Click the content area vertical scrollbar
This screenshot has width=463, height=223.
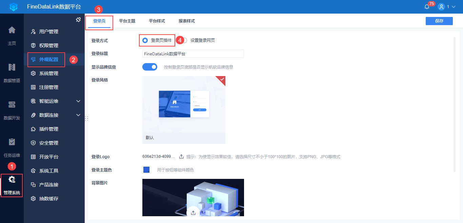(x=455, y=104)
